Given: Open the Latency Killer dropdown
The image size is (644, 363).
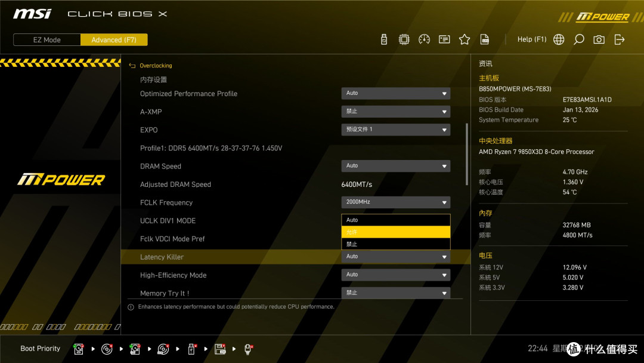Looking at the screenshot, I should (395, 257).
